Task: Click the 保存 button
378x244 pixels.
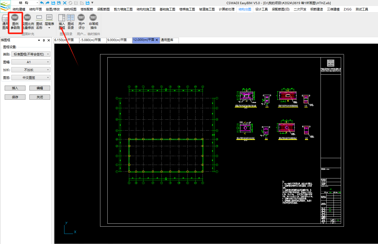Action: 15,97
